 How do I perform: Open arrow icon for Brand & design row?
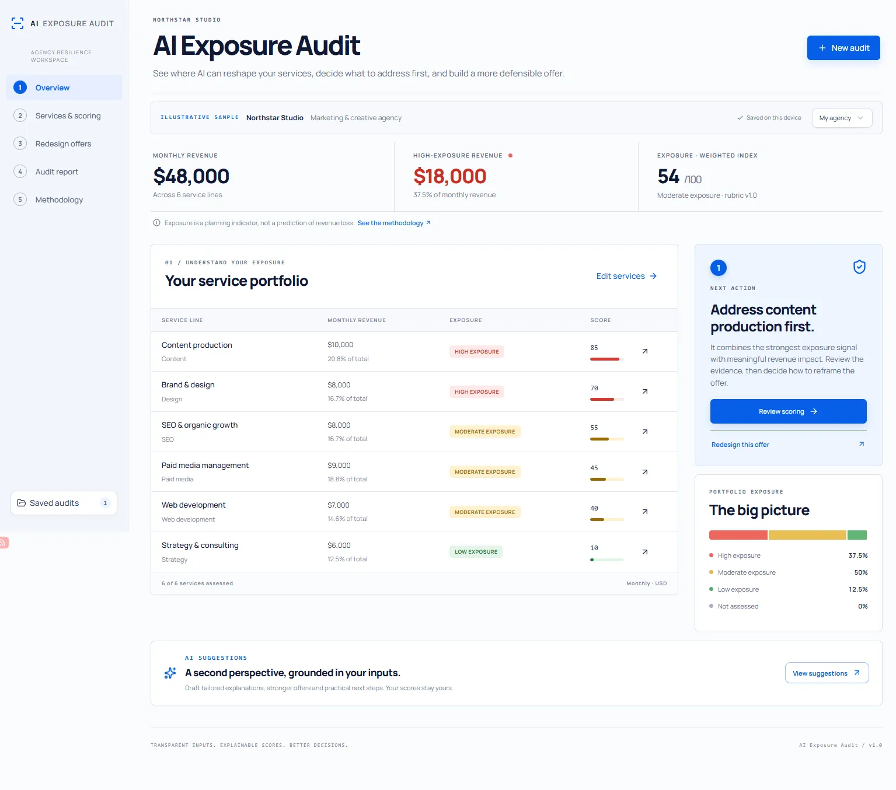(x=645, y=391)
